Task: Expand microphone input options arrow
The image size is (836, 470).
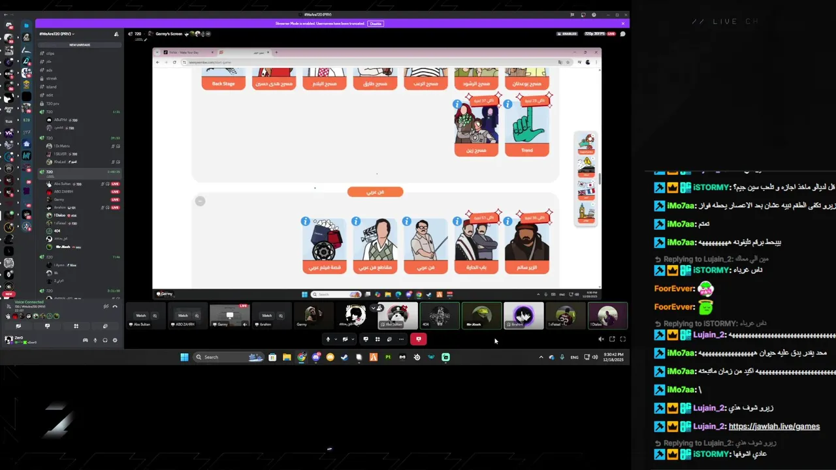Action: (x=336, y=339)
